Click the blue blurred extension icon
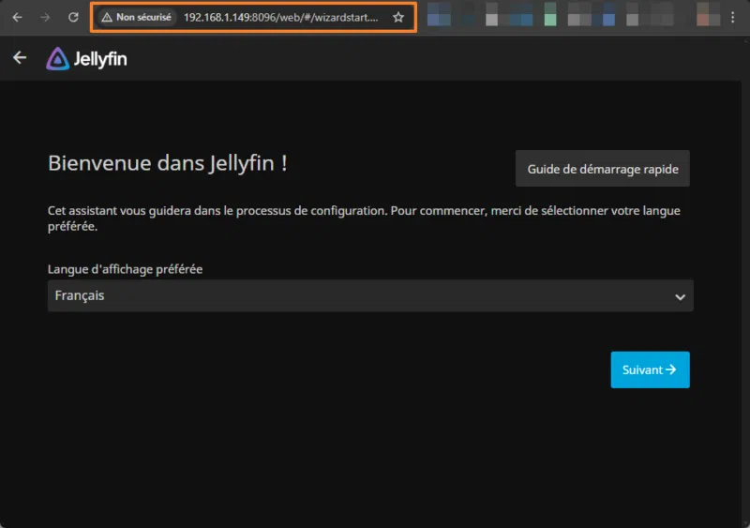This screenshot has width=750, height=528. tap(609, 17)
